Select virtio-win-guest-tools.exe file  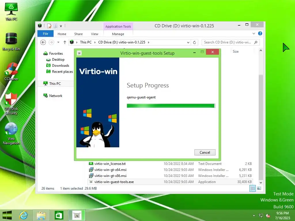point(170,182)
